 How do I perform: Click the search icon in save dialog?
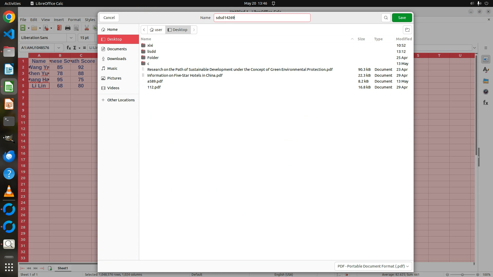[386, 18]
